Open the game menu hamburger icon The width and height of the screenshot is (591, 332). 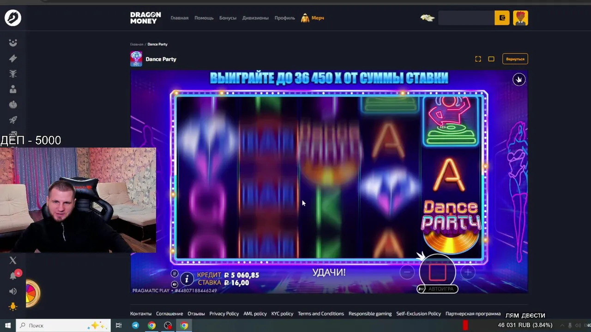[175, 274]
